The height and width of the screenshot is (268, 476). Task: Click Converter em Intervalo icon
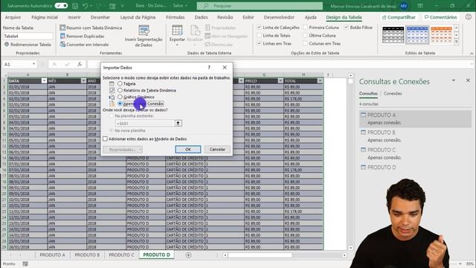(x=62, y=45)
